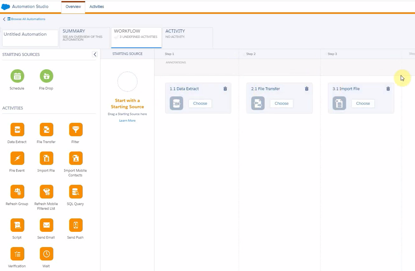Image resolution: width=415 pixels, height=271 pixels.
Task: Choose an activity for 3.1 Import File
Action: tap(363, 104)
